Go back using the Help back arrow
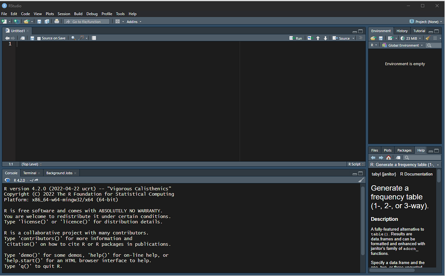This screenshot has height=276, width=445. [373, 157]
